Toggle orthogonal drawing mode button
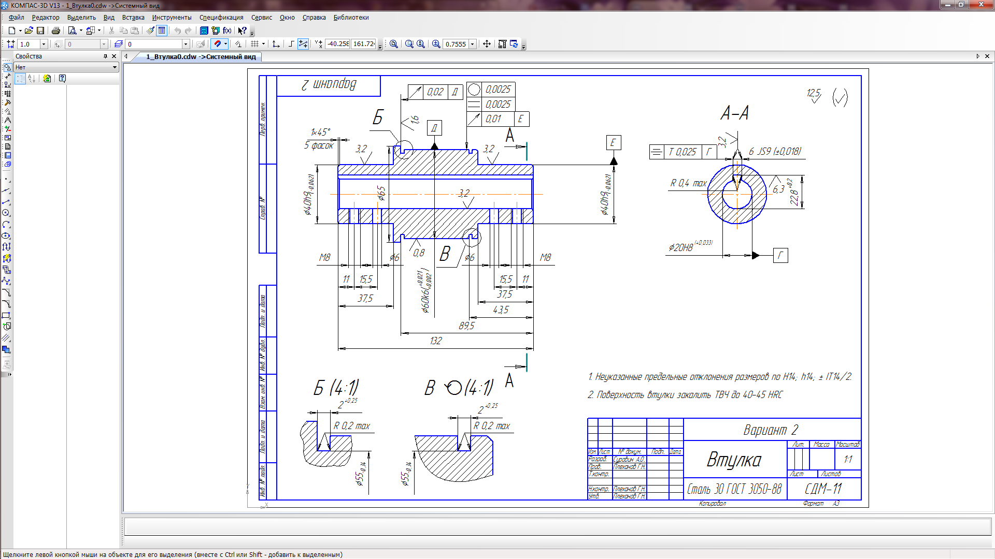Viewport: 995px width, 559px height. tap(291, 44)
